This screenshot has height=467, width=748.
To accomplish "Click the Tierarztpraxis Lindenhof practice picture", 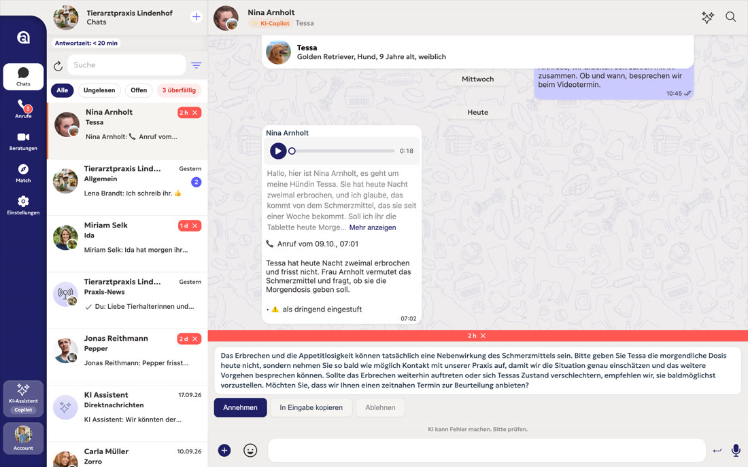I will 66,18.
